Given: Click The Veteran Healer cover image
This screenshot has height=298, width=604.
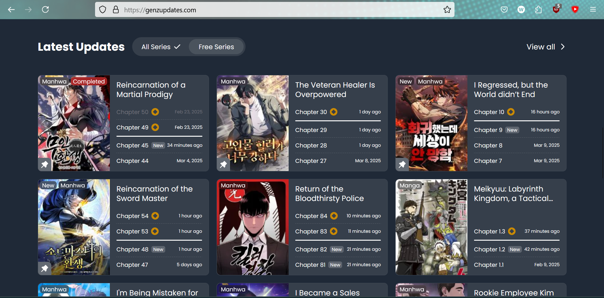Looking at the screenshot, I should point(253,123).
